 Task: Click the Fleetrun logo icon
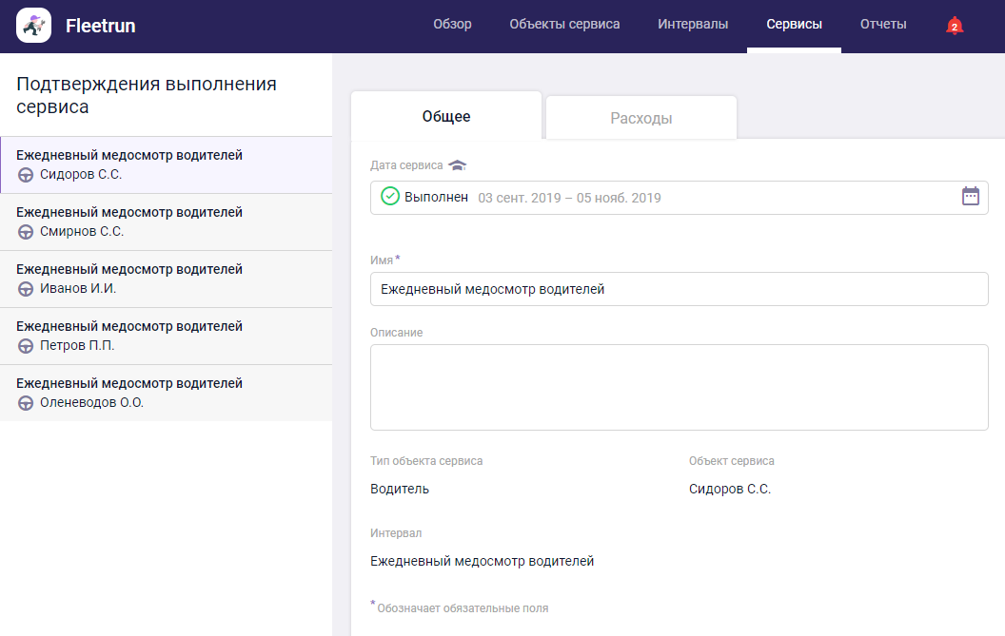point(33,26)
